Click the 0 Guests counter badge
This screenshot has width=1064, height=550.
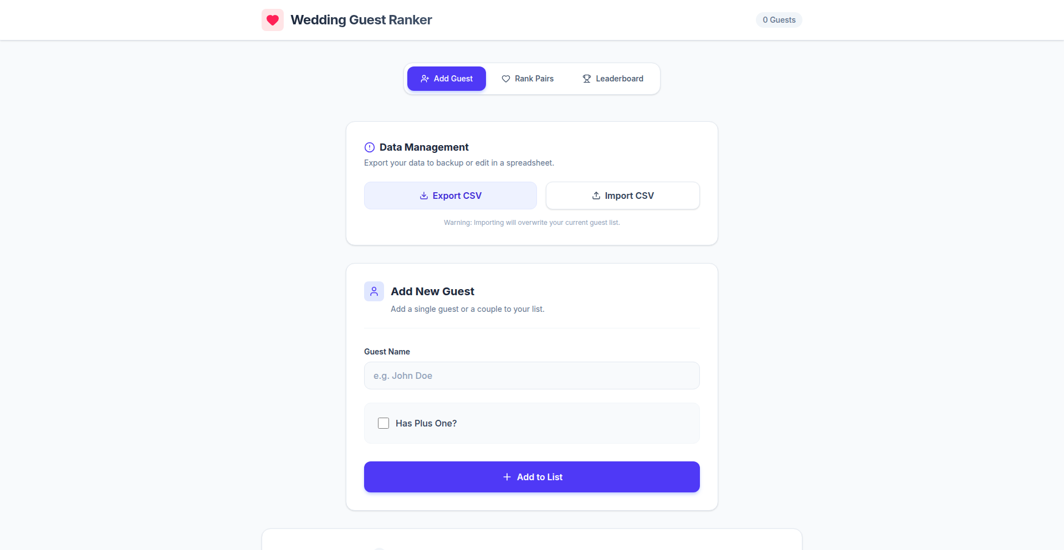click(x=779, y=20)
